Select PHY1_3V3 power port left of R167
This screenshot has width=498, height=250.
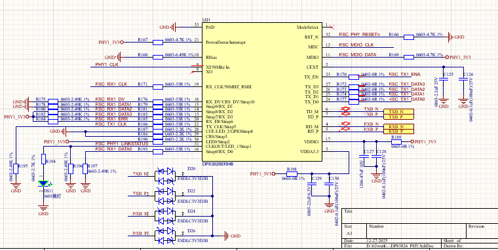(111, 42)
